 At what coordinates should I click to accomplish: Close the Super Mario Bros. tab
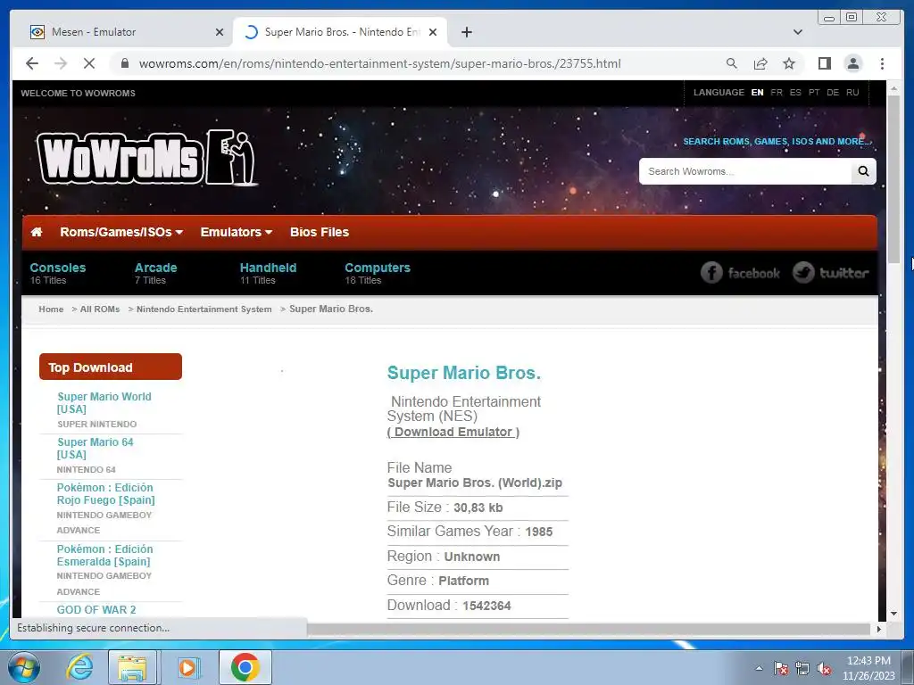(x=433, y=32)
